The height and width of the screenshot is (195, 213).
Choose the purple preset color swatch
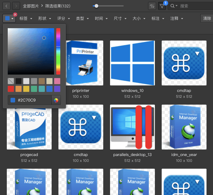pyautogui.click(x=57, y=89)
